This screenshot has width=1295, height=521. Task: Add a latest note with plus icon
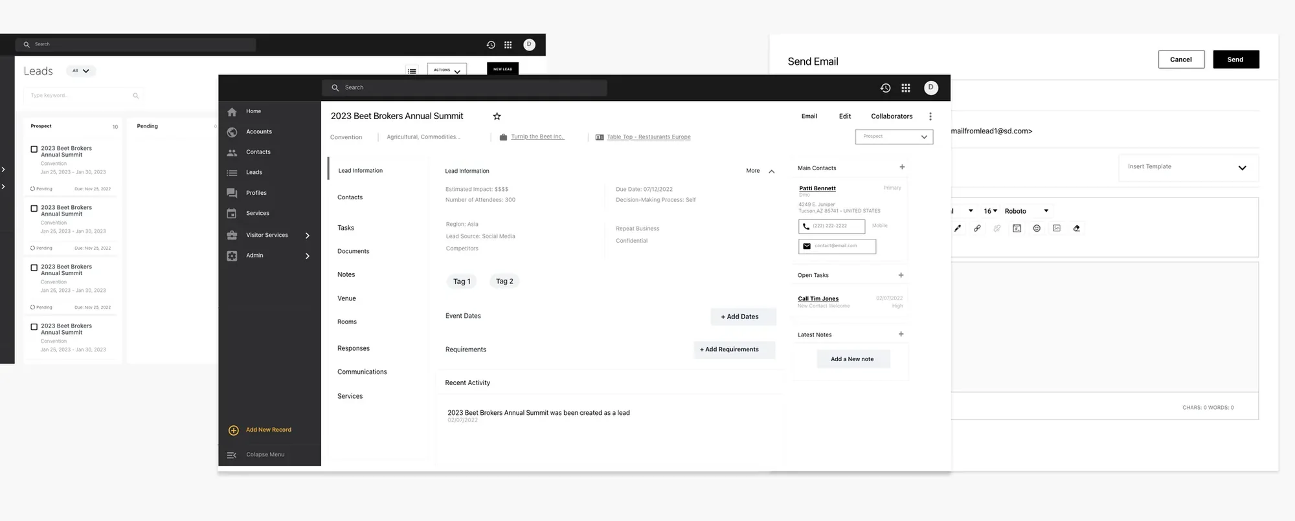(x=901, y=334)
